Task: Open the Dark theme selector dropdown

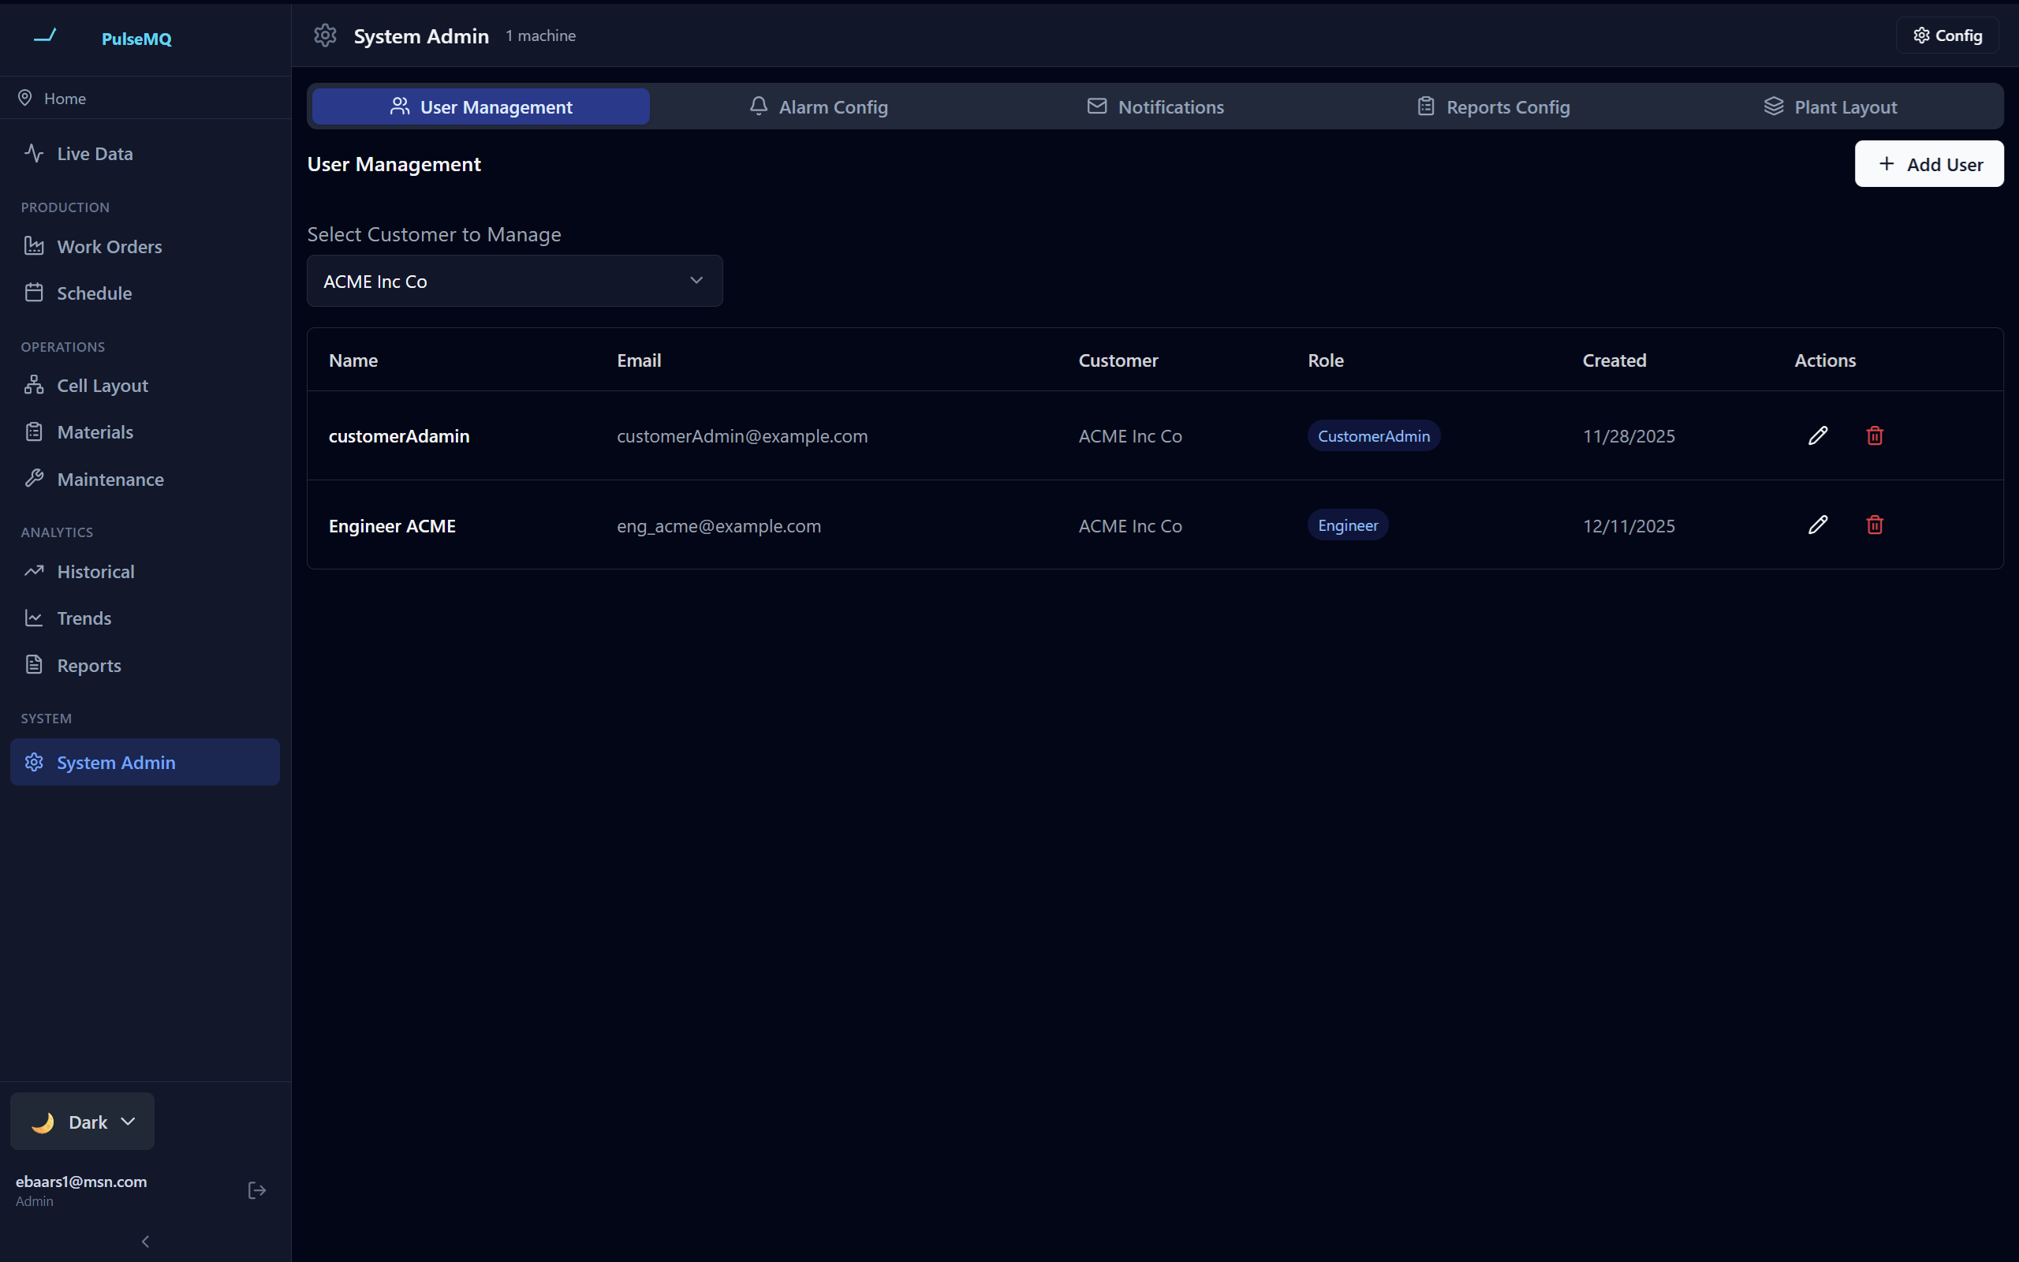Action: pos(83,1122)
